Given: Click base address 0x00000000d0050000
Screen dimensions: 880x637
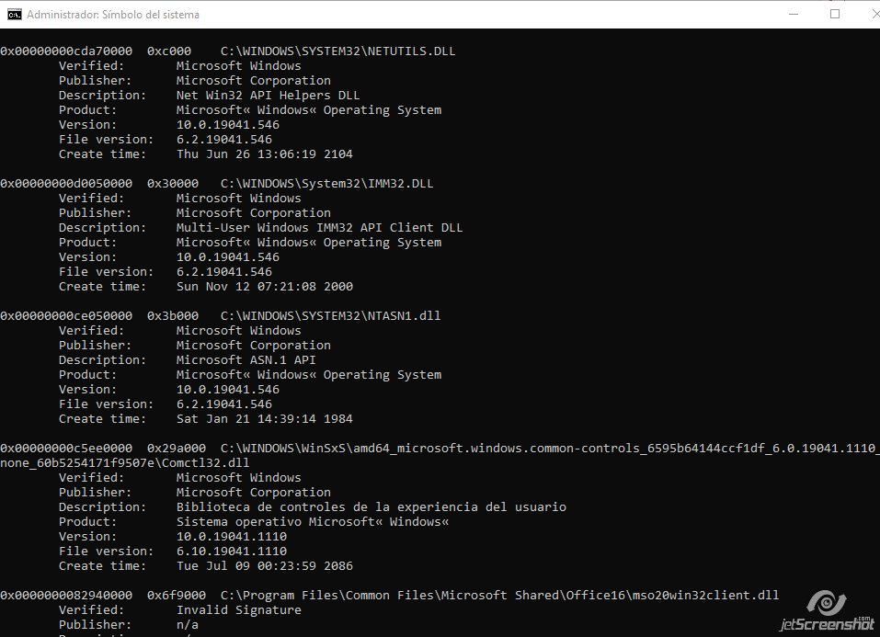Looking at the screenshot, I should (x=66, y=184).
